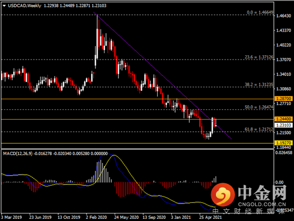The image size is (294, 221).
Task: Click the 1.40220 price axis label
Action: (x=284, y=45)
